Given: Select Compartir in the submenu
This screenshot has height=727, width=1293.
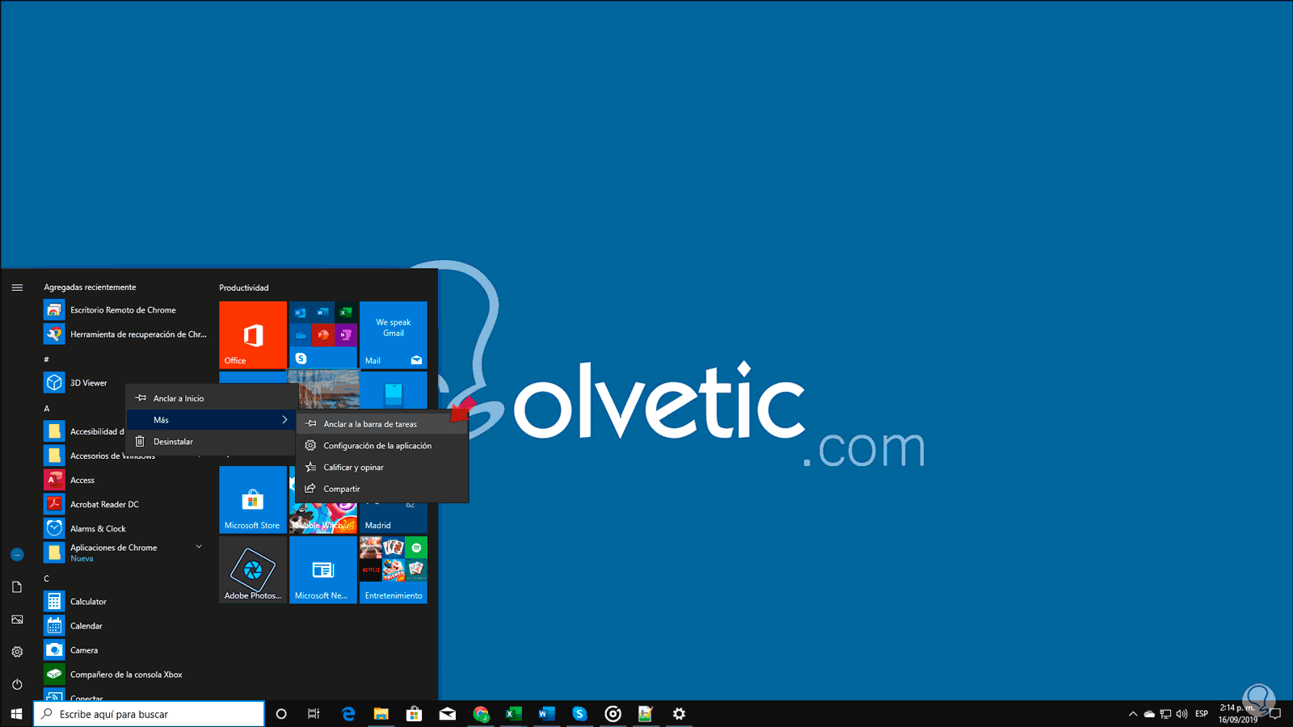Looking at the screenshot, I should pyautogui.click(x=382, y=490).
